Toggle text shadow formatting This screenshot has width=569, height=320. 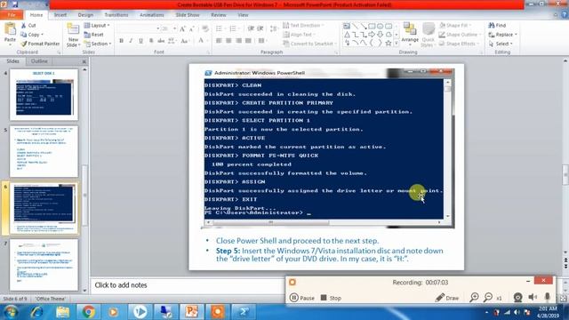point(151,41)
